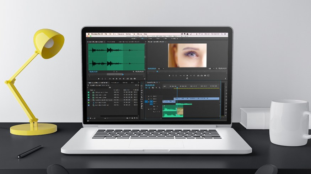Toggle V1 track output eye
311x174 pixels.
pos(156,102)
